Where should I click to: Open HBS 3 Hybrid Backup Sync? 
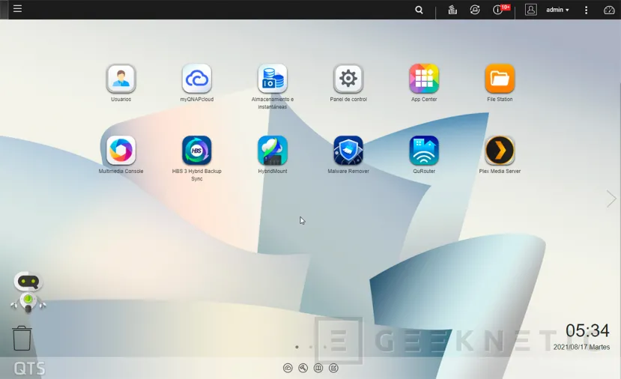(197, 151)
